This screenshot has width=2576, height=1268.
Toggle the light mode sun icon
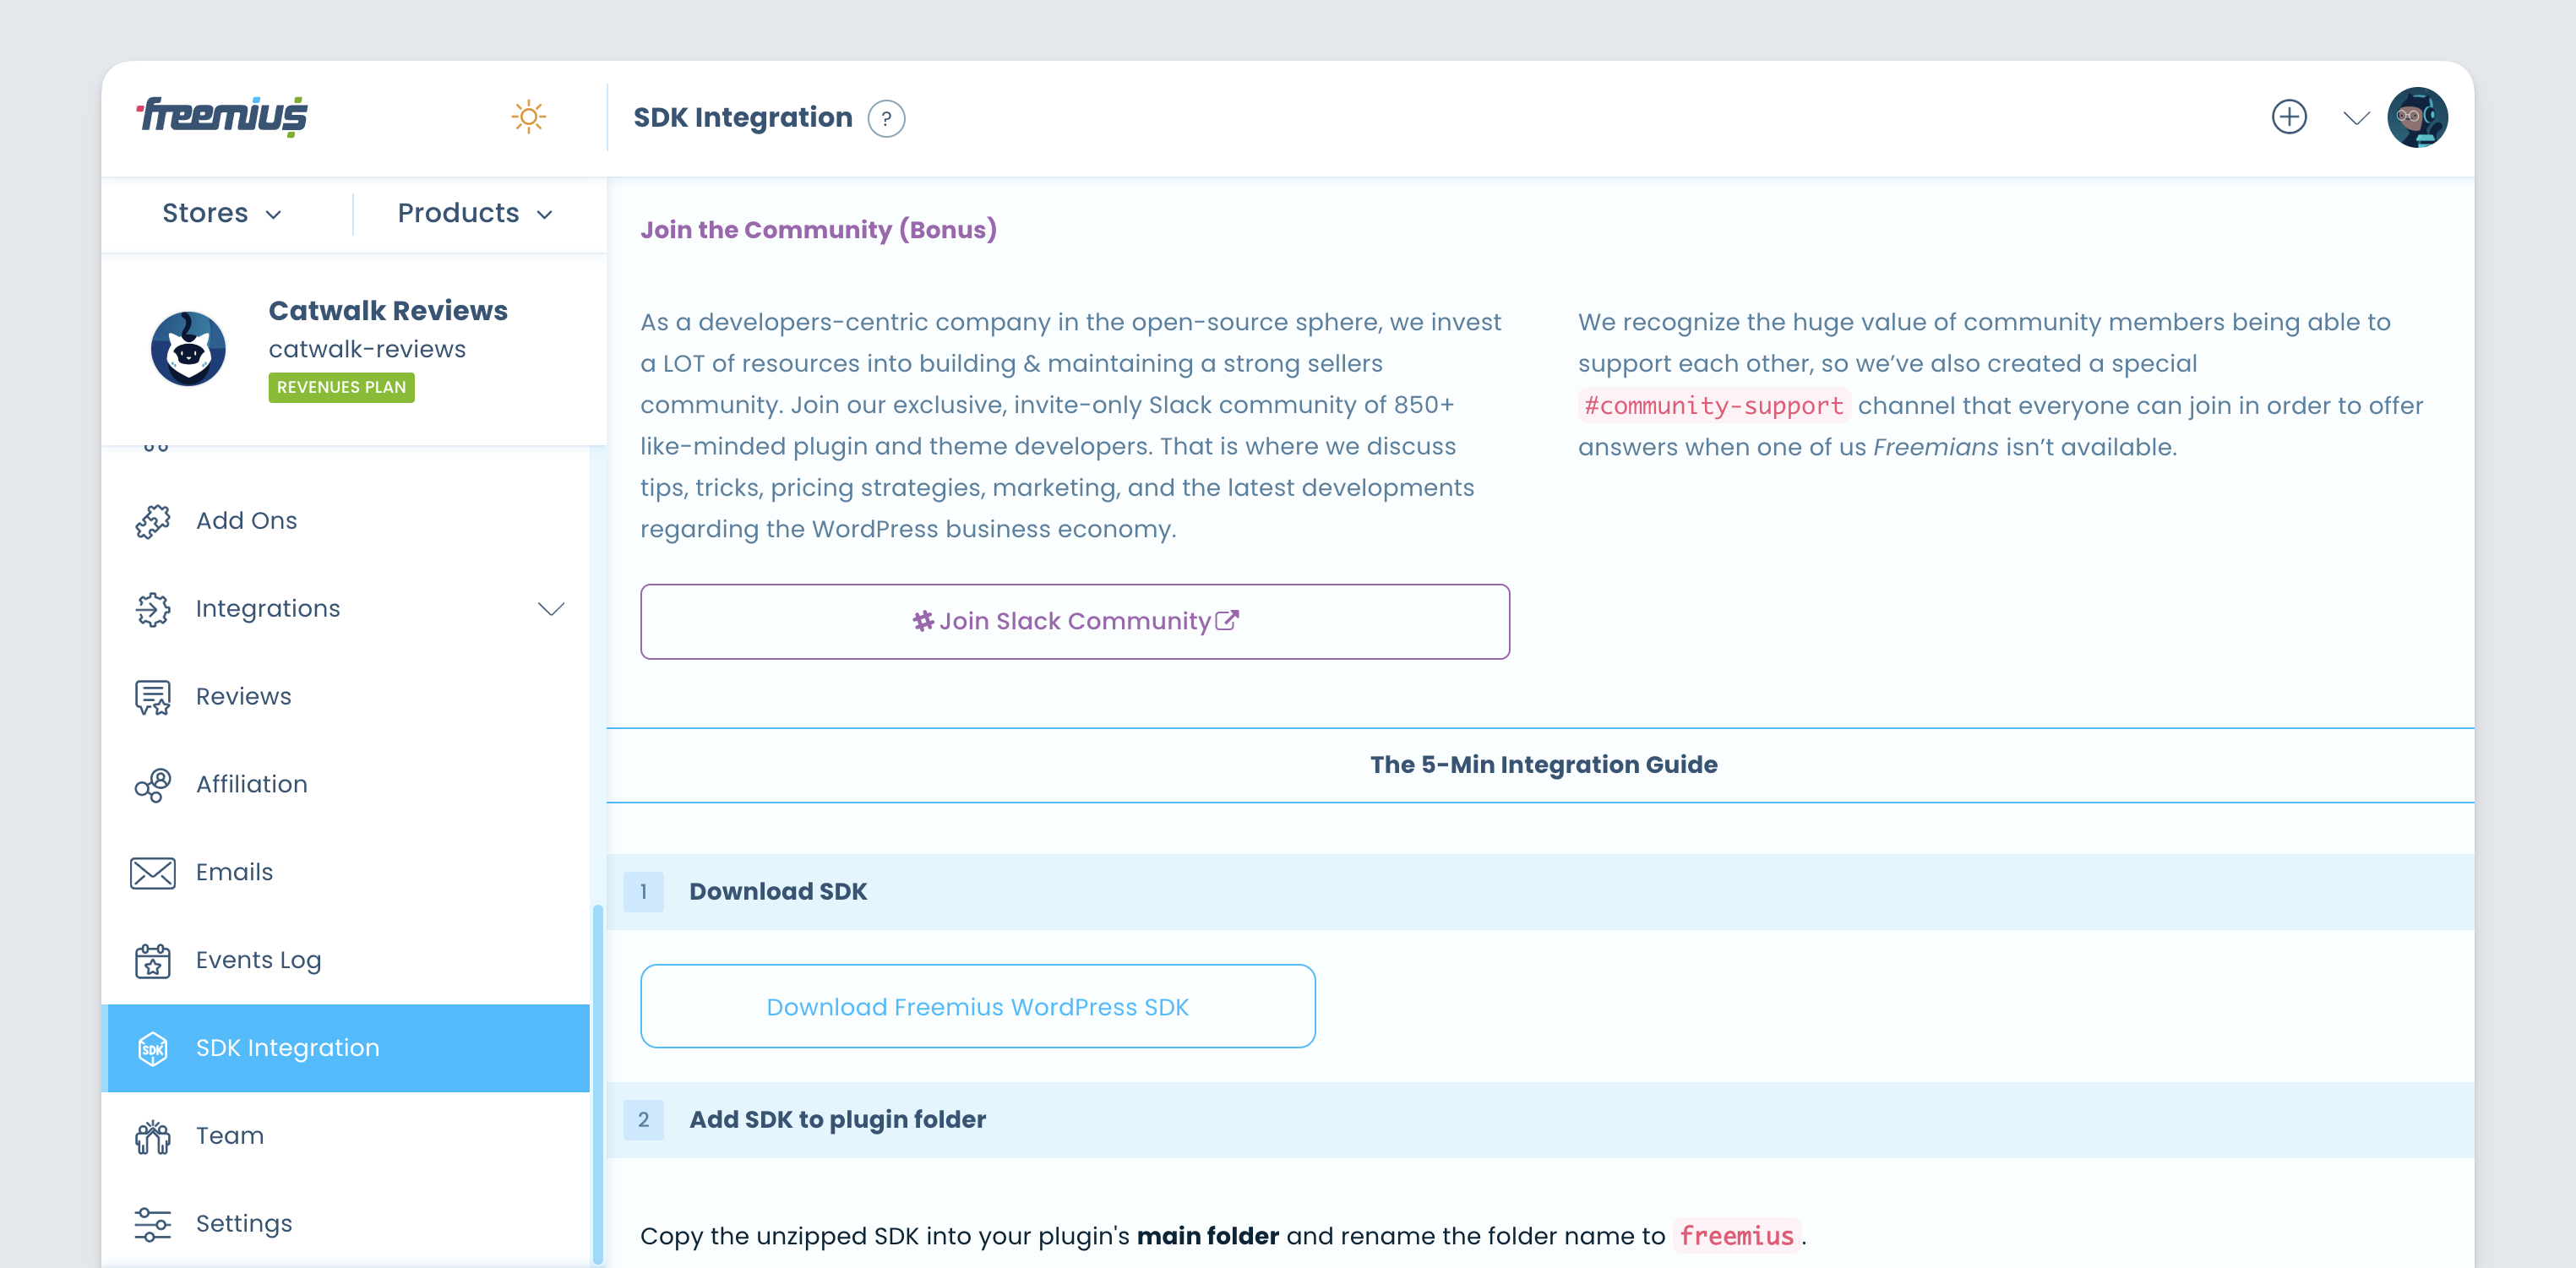tap(528, 117)
